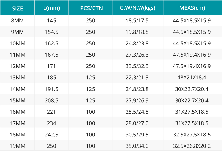The height and width of the screenshot is (151, 222).
Task: Click the 191.5 length cell
Action: coord(52,89)
